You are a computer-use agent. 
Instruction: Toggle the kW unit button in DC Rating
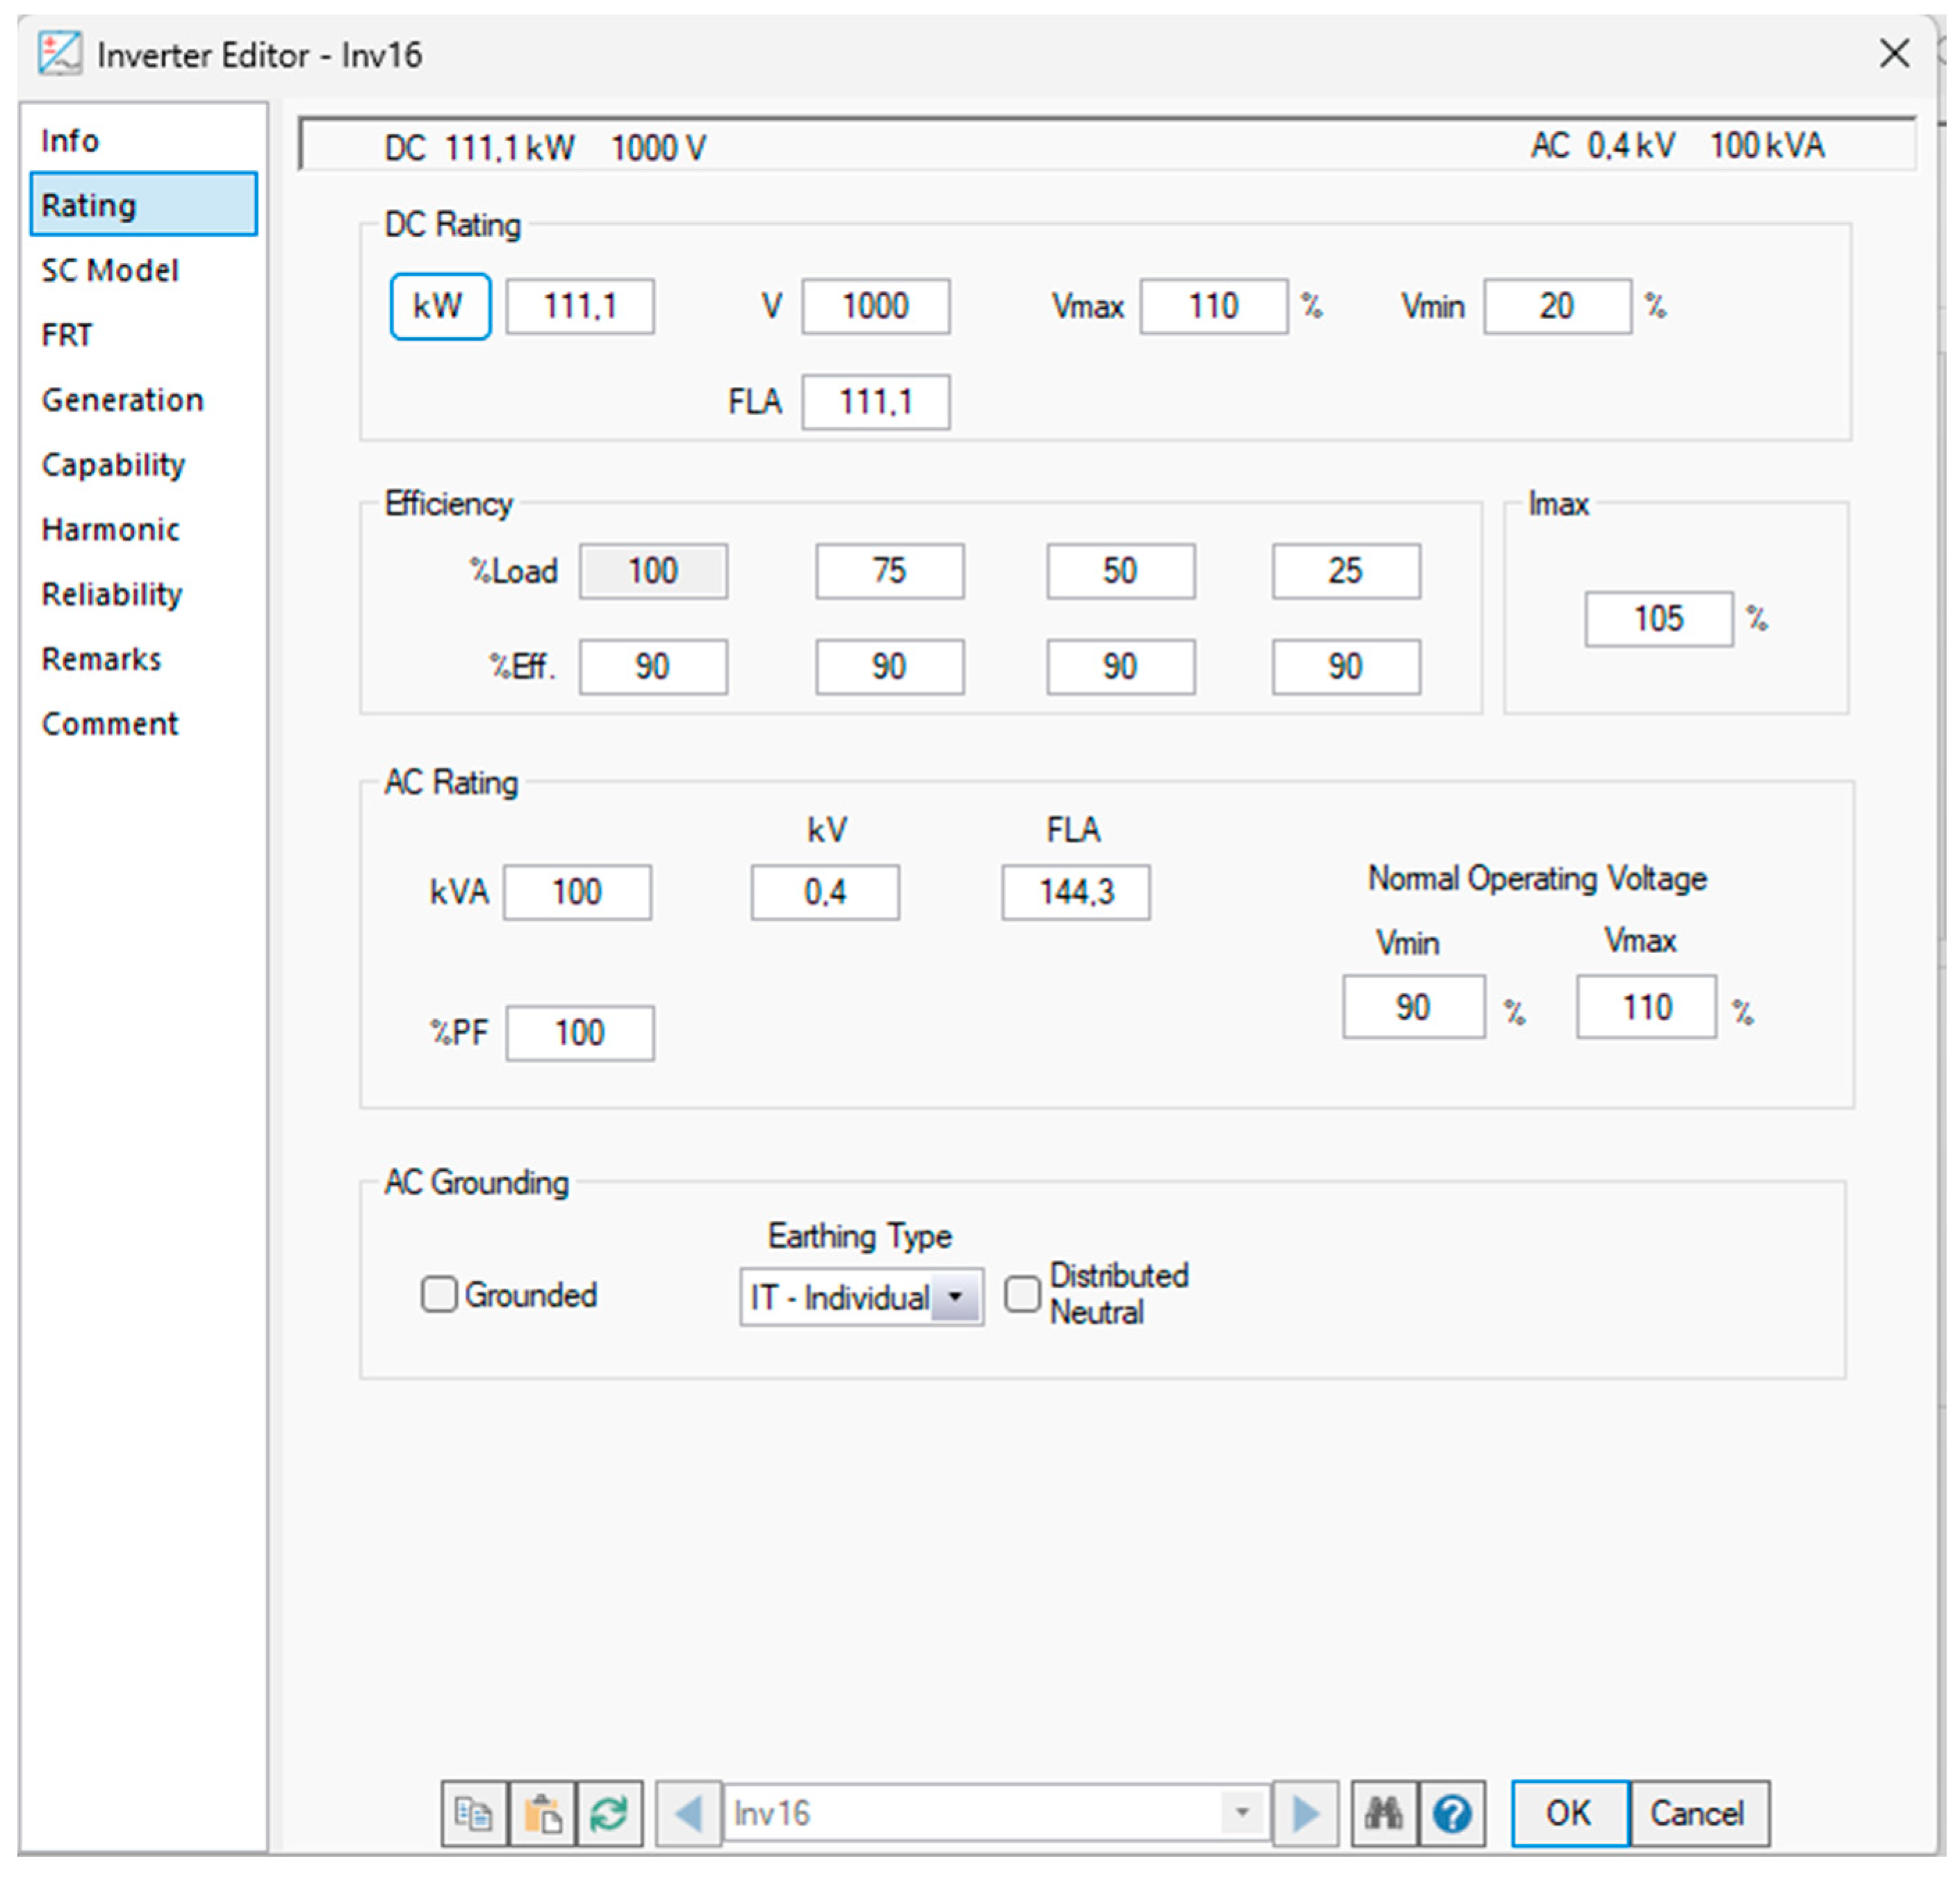[x=439, y=306]
